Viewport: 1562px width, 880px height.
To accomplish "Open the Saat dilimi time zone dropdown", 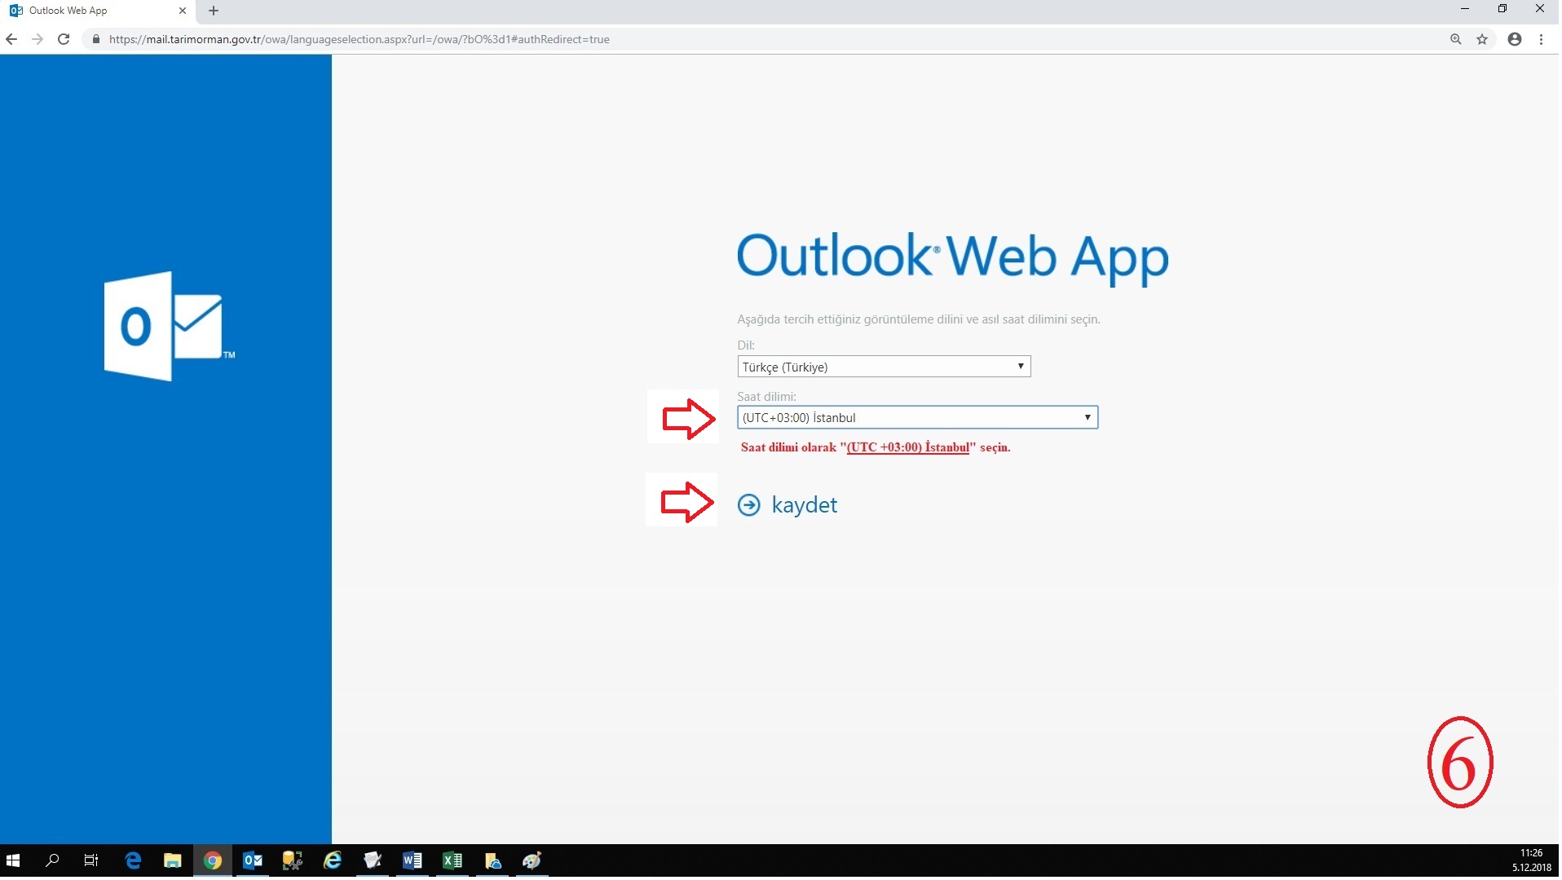I will tap(916, 418).
